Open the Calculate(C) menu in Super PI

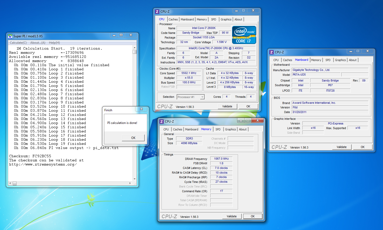click(x=18, y=43)
